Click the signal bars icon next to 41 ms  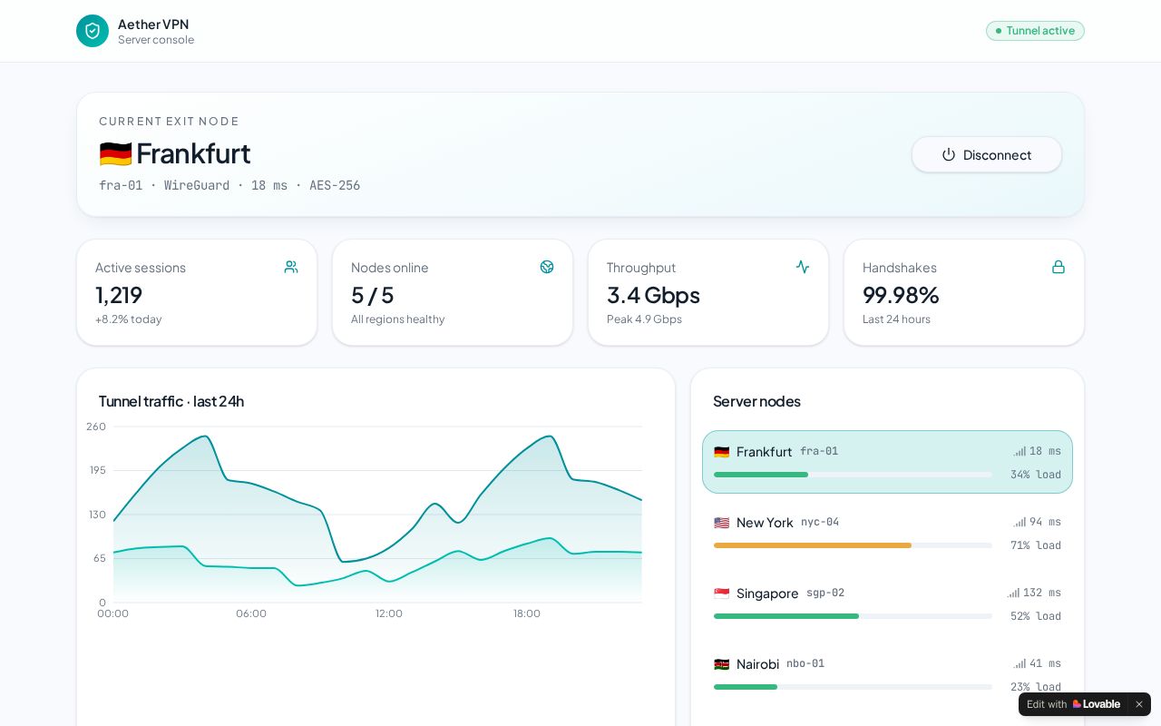coord(1020,663)
